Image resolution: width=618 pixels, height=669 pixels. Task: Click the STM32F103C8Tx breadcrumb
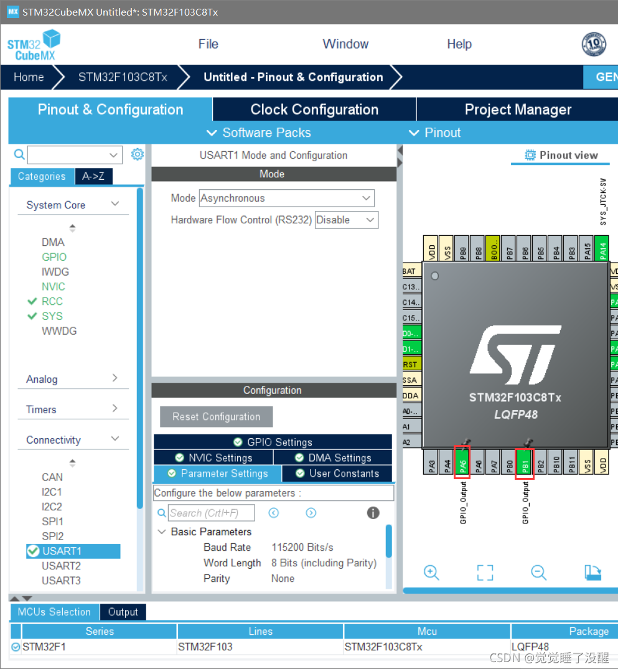(123, 77)
